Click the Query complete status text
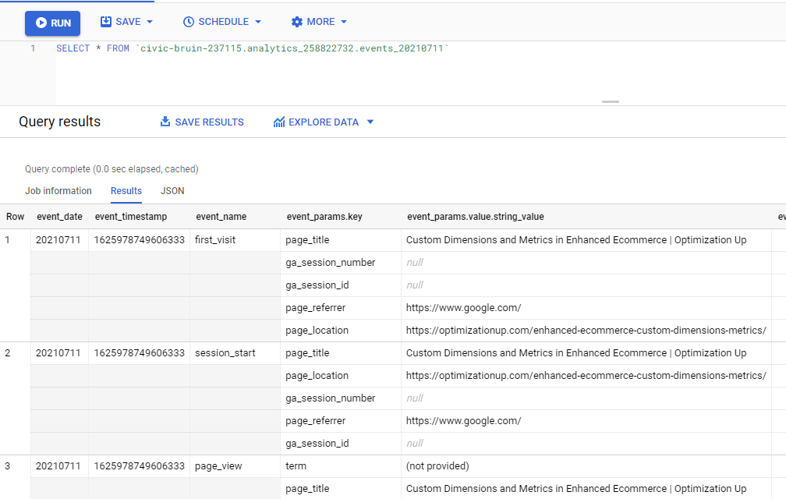Image resolution: width=786 pixels, height=499 pixels. 112,169
